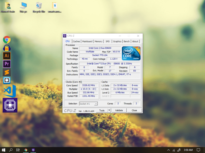Launch Adobe Illustrator desktop shortcut

tap(7, 56)
